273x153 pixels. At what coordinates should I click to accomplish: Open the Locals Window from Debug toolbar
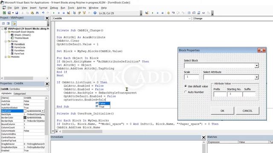pyautogui.click(x=189, y=13)
